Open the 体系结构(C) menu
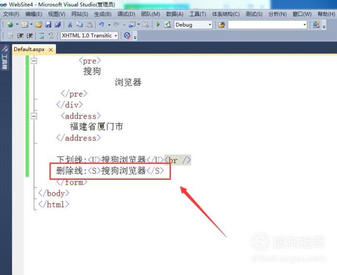Screen dimensions: 337x275 pos(226,14)
